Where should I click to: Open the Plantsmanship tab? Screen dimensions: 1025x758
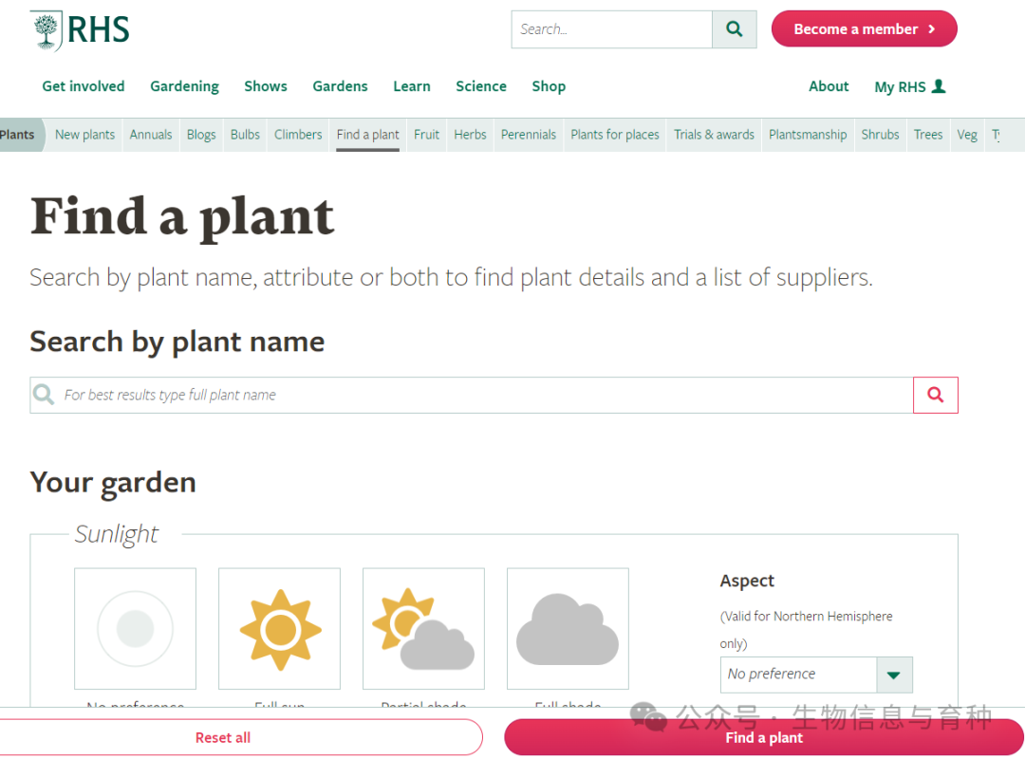[x=808, y=135]
